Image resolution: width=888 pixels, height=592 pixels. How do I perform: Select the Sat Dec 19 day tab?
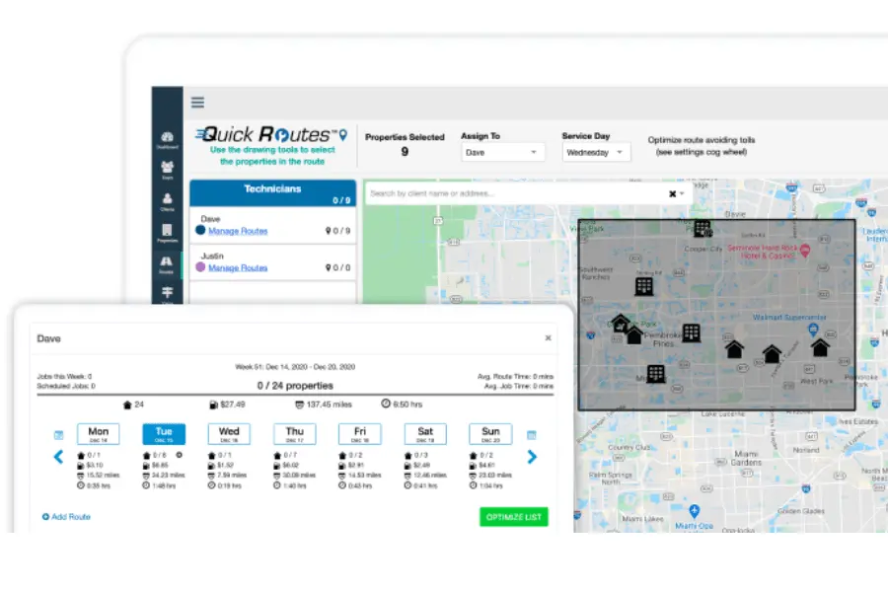(x=425, y=434)
